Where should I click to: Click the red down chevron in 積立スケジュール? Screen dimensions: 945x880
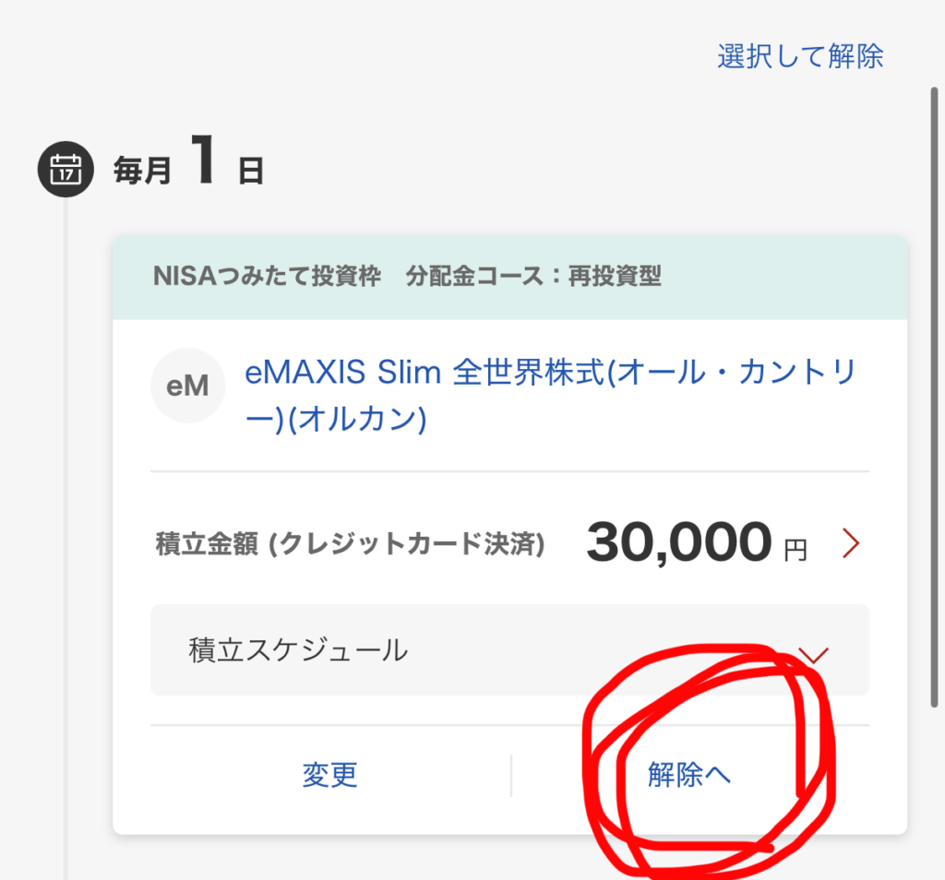[813, 655]
